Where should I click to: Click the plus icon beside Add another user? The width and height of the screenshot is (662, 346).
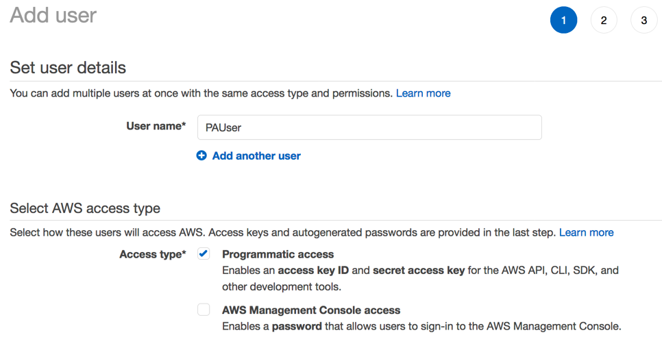point(201,156)
